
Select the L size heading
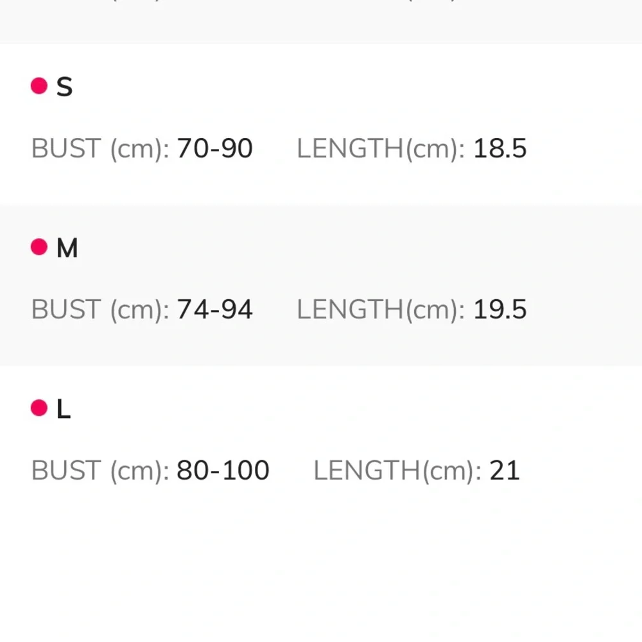coord(64,409)
